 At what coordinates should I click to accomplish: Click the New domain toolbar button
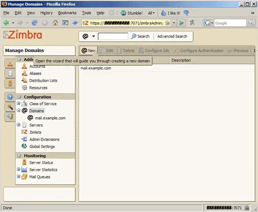(89, 51)
